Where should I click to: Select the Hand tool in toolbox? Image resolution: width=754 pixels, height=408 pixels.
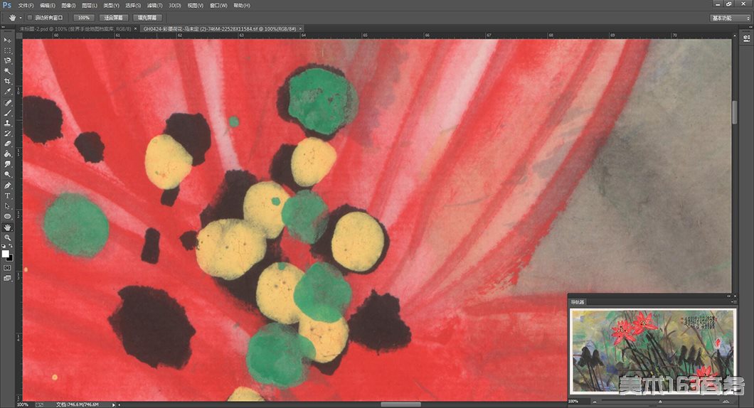7,227
